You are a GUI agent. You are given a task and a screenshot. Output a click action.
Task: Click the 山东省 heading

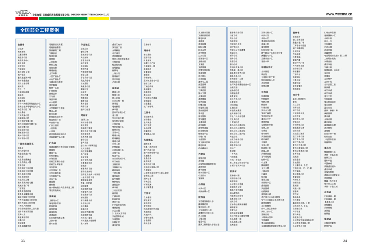[328, 192]
